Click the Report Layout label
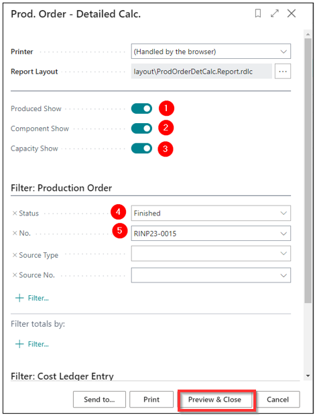 34,72
